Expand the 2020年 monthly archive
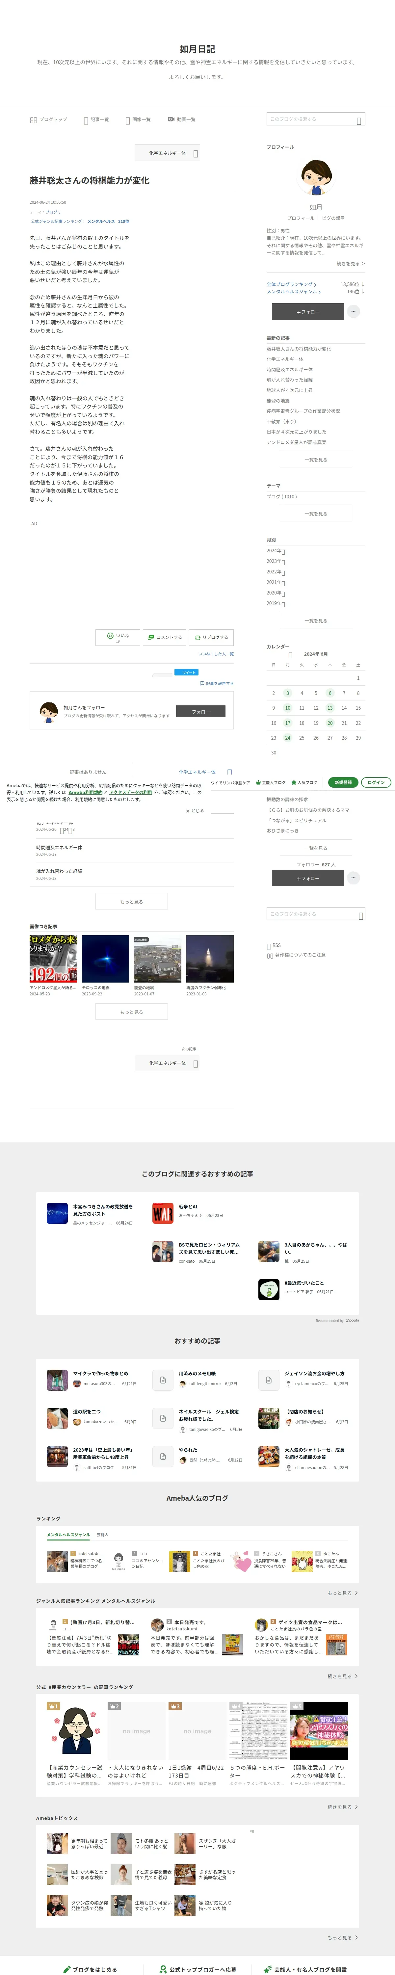 pos(276,592)
